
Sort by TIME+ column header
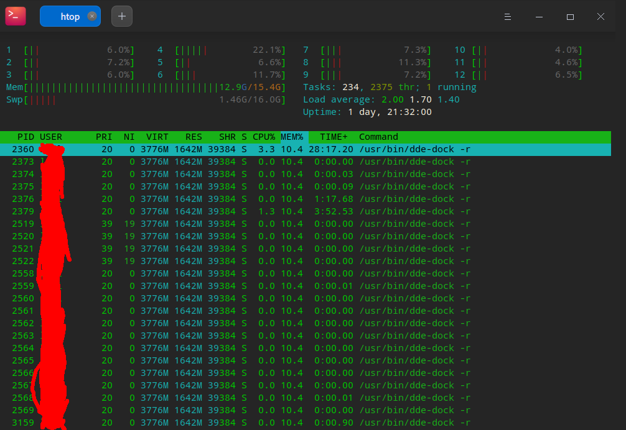click(334, 137)
